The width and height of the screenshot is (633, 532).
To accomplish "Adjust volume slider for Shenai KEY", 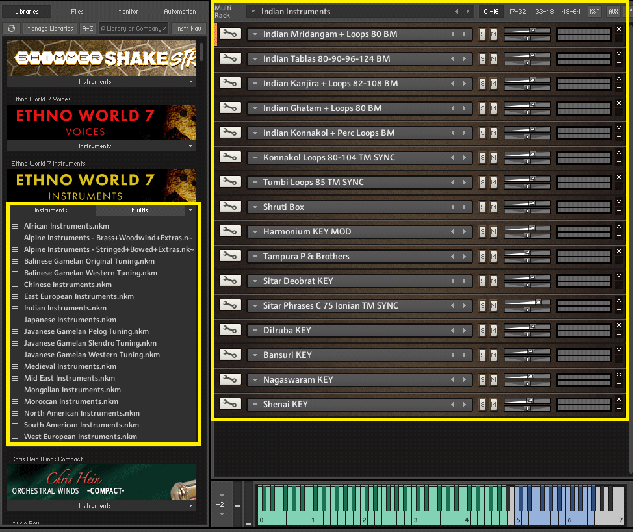I will coord(527,401).
